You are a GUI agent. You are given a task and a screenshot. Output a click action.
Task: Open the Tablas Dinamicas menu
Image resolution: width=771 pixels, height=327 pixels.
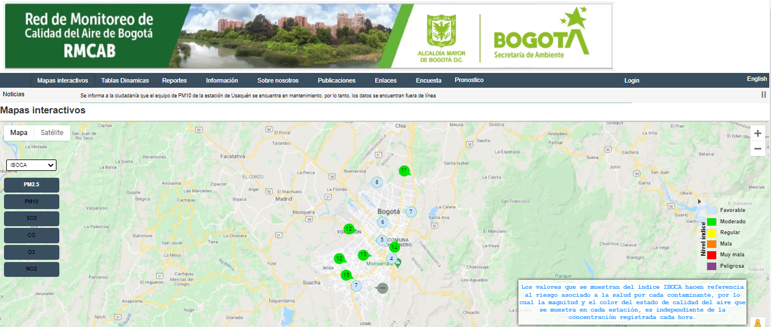(125, 80)
